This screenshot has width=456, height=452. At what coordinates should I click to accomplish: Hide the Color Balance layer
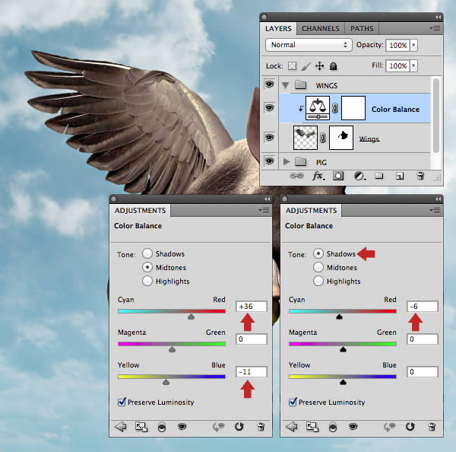coord(269,108)
